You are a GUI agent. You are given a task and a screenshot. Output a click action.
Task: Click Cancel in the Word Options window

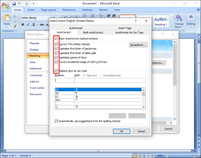point(168,129)
